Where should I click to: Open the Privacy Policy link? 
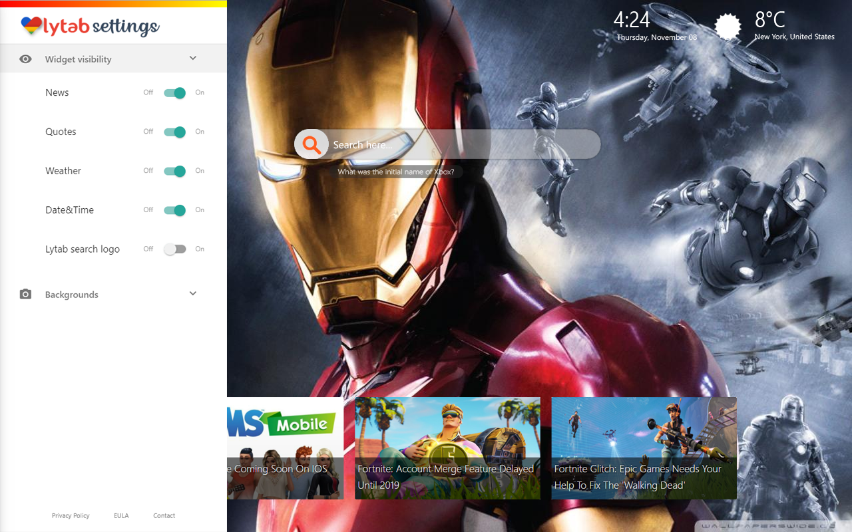coord(71,515)
